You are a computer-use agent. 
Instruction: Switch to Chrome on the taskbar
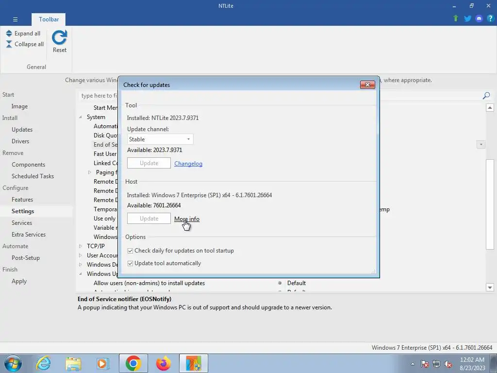tap(133, 363)
